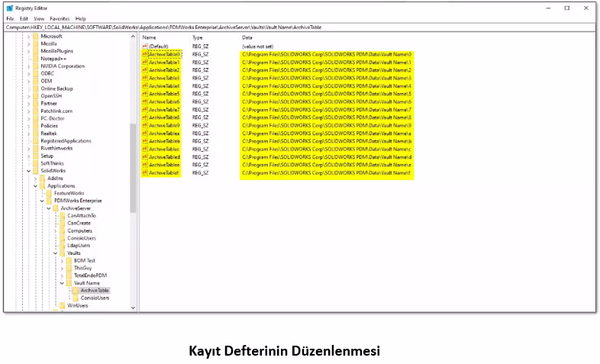Expand the Microsoft key
The width and height of the screenshot is (600, 364).
tap(29, 37)
